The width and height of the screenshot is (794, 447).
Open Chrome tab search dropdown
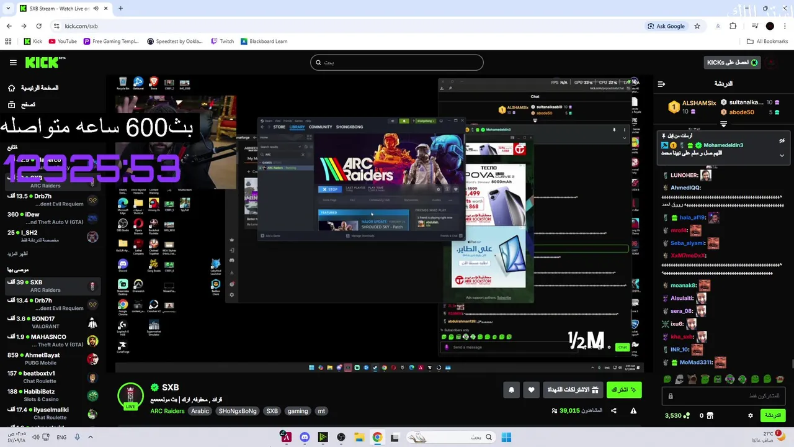point(8,9)
